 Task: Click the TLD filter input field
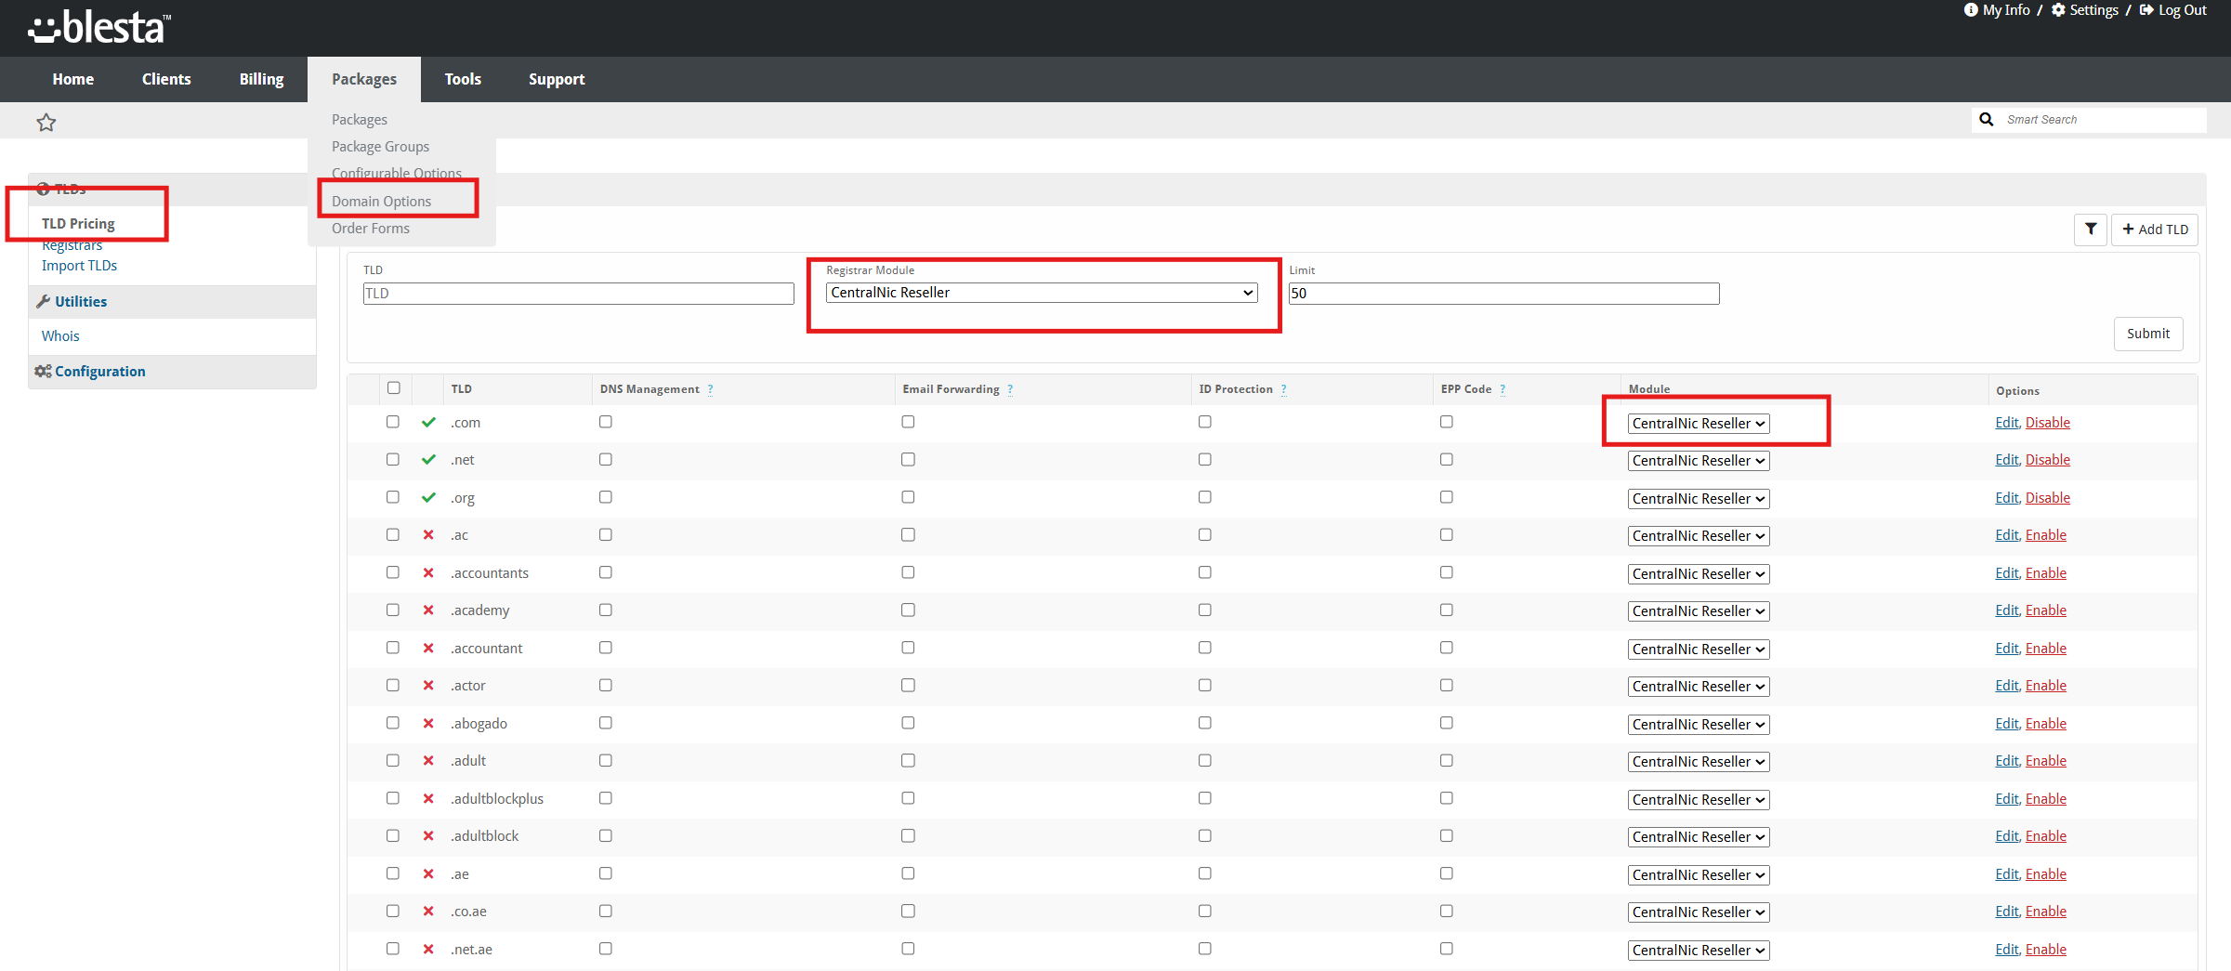pos(579,294)
